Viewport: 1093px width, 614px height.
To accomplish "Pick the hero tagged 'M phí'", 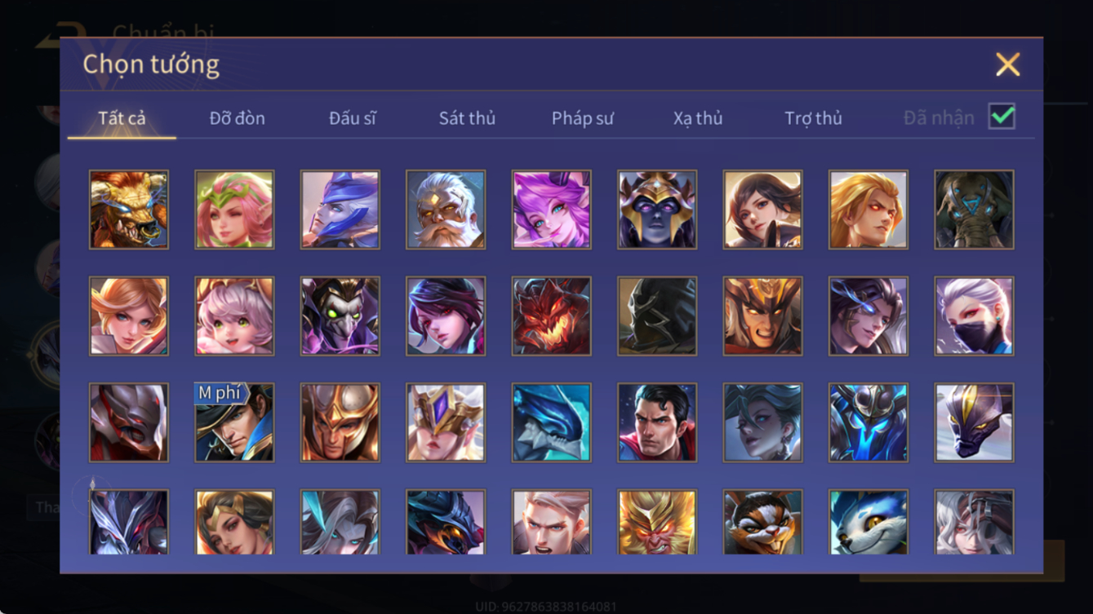I will 234,422.
